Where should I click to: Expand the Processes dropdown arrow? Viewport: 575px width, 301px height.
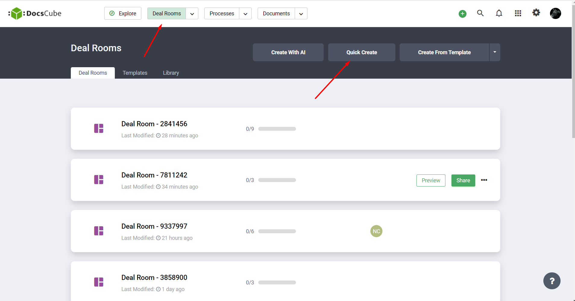pyautogui.click(x=245, y=14)
